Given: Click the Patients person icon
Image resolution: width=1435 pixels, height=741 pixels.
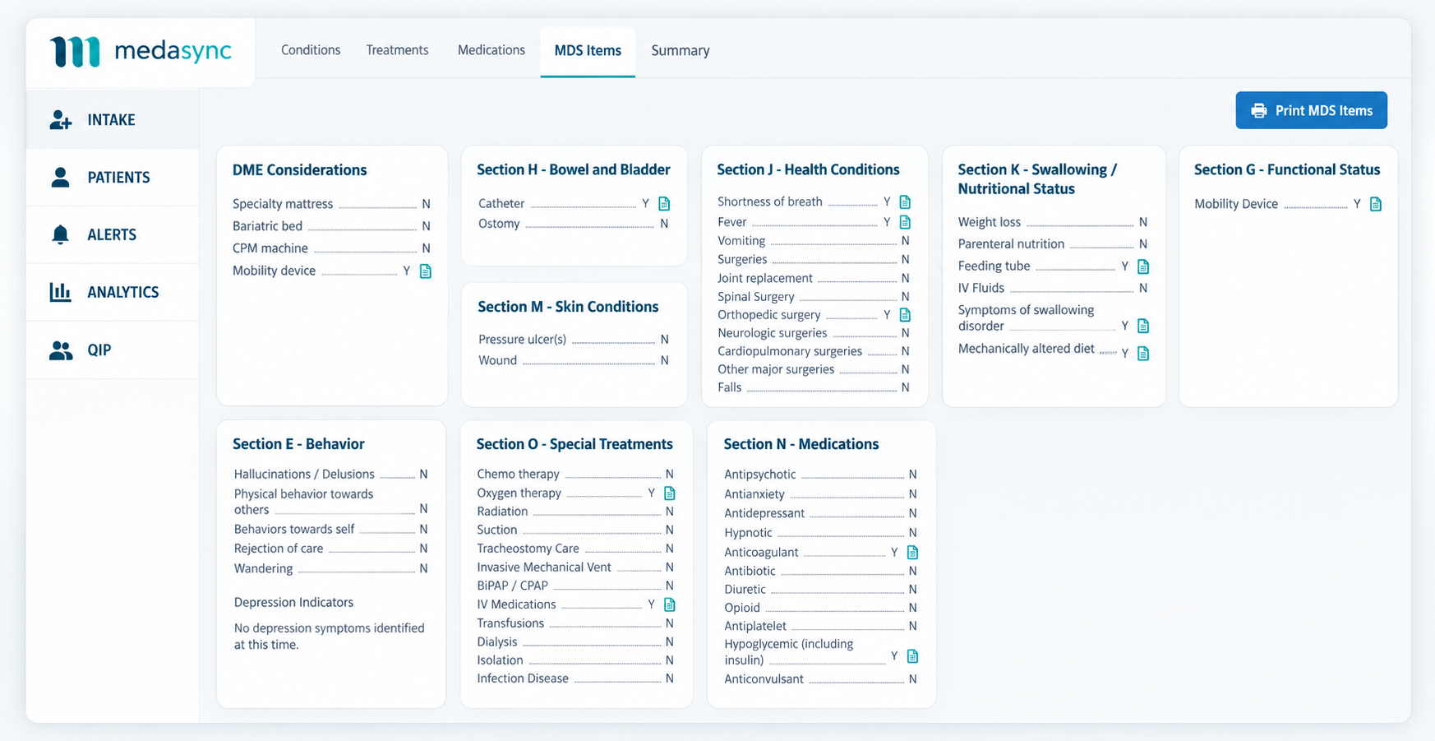Looking at the screenshot, I should pyautogui.click(x=60, y=178).
